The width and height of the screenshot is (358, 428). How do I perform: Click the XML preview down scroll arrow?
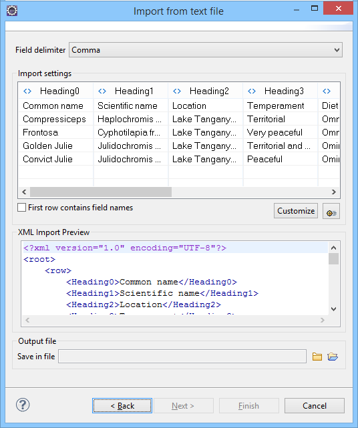pos(333,309)
